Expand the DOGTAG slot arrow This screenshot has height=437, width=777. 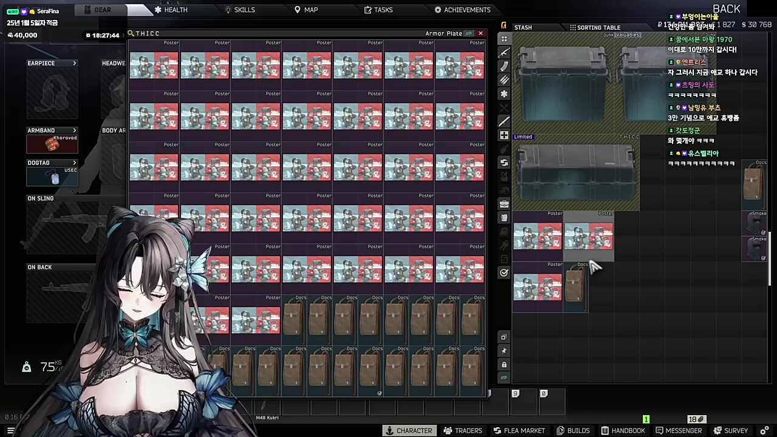point(75,163)
